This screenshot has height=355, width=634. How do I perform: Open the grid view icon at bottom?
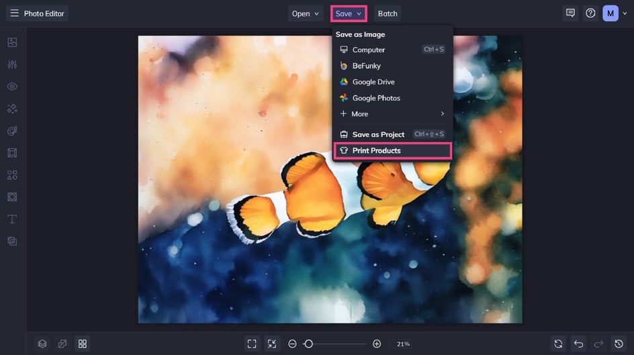coord(83,344)
